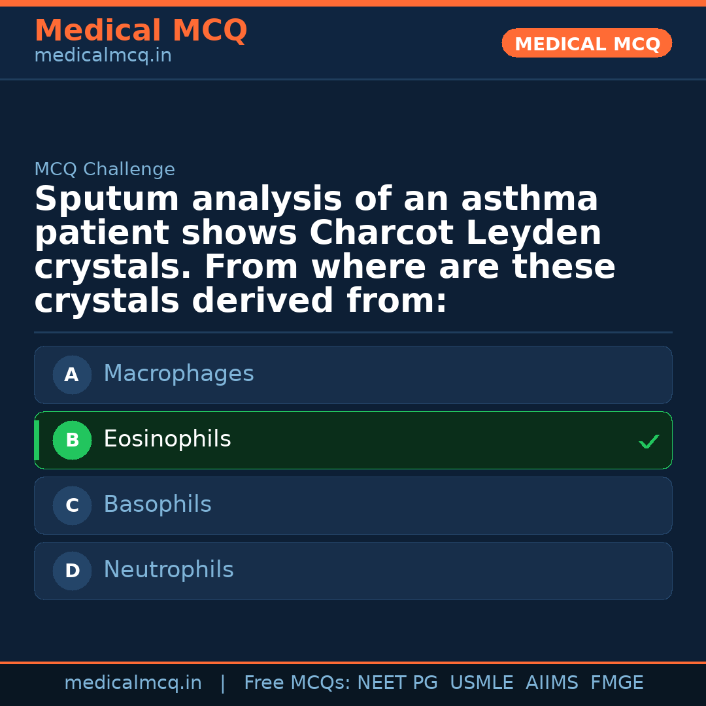The image size is (706, 706).
Task: Click AIIMS in the footer
Action: 552,683
